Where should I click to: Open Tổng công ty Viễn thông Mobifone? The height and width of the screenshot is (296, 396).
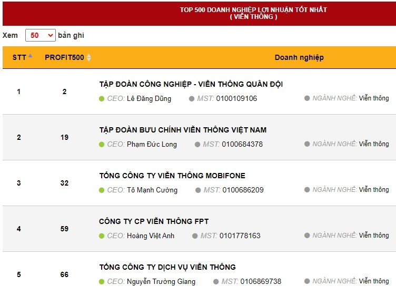172,176
